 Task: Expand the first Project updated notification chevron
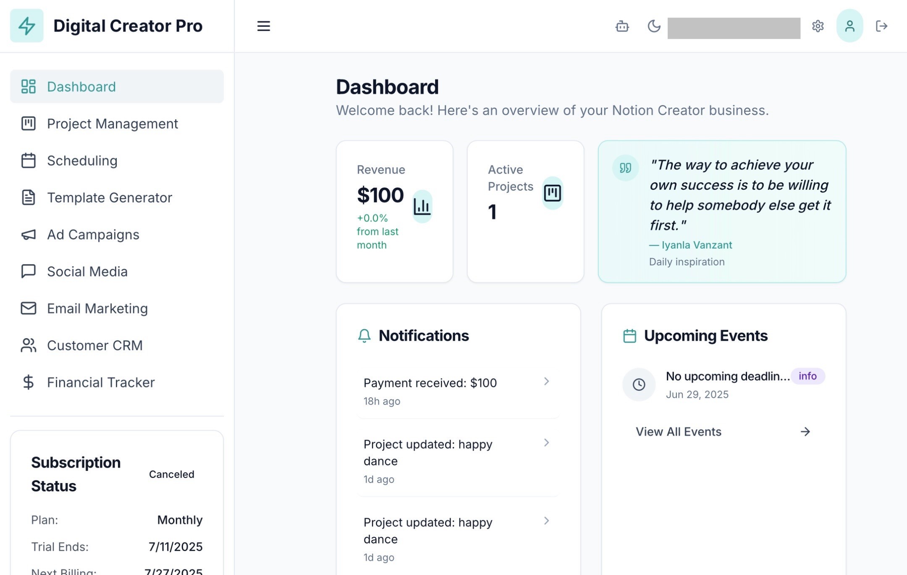click(546, 443)
